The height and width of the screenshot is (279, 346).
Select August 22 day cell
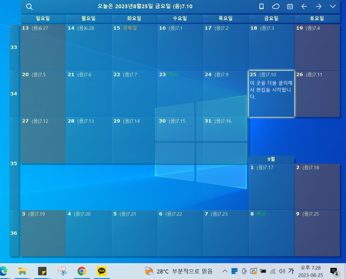[x=135, y=93]
